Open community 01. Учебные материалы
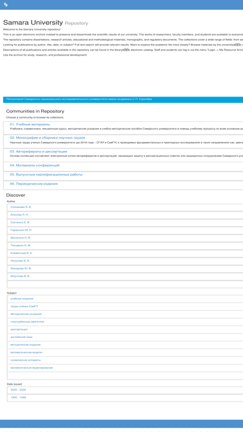Image resolution: width=243 pixels, height=432 pixels. pyautogui.click(x=30, y=124)
